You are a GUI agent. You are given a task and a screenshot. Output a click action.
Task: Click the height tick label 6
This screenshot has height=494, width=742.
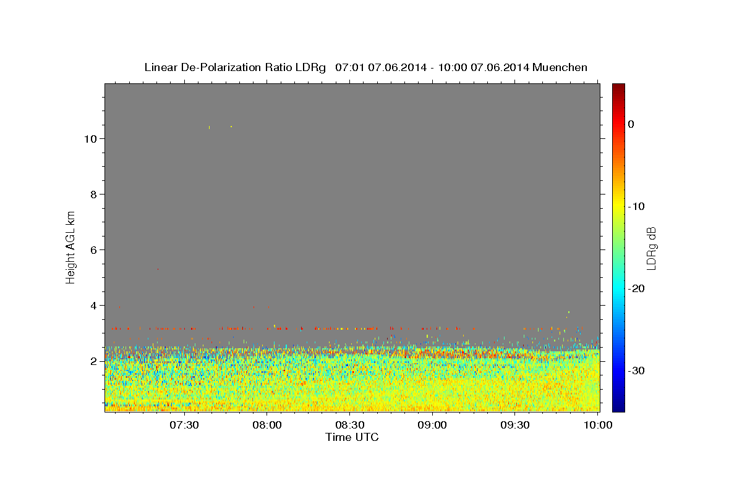[93, 250]
